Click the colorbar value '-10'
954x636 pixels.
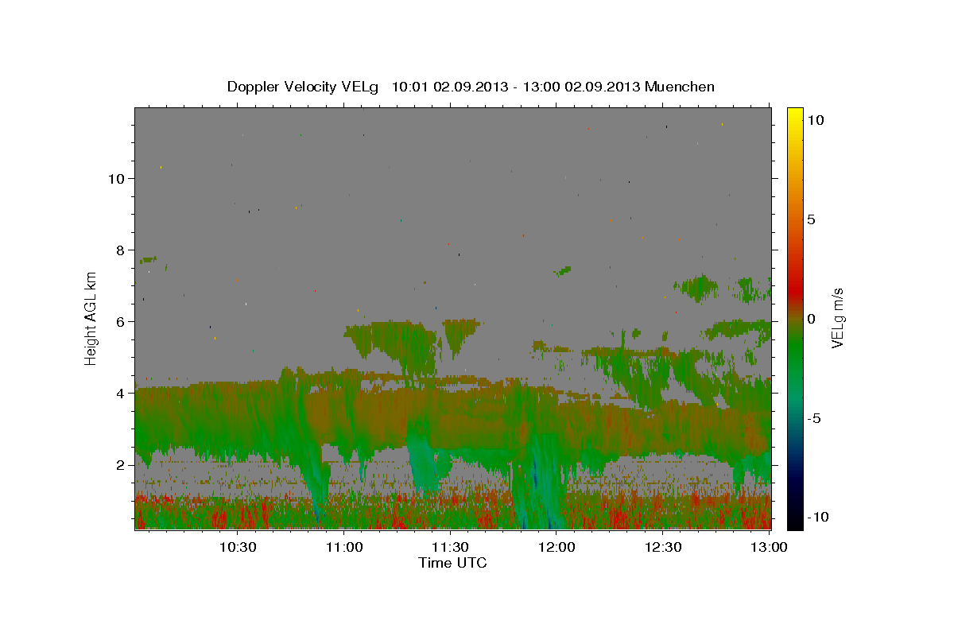pyautogui.click(x=818, y=517)
